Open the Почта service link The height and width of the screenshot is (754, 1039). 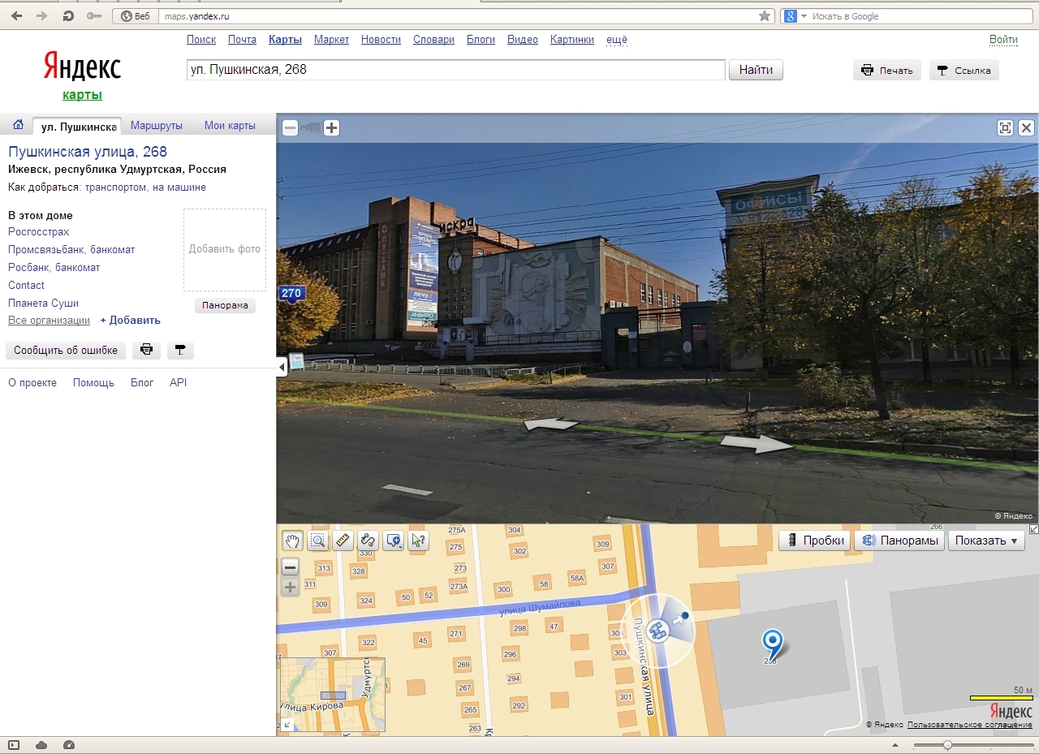[x=242, y=40]
